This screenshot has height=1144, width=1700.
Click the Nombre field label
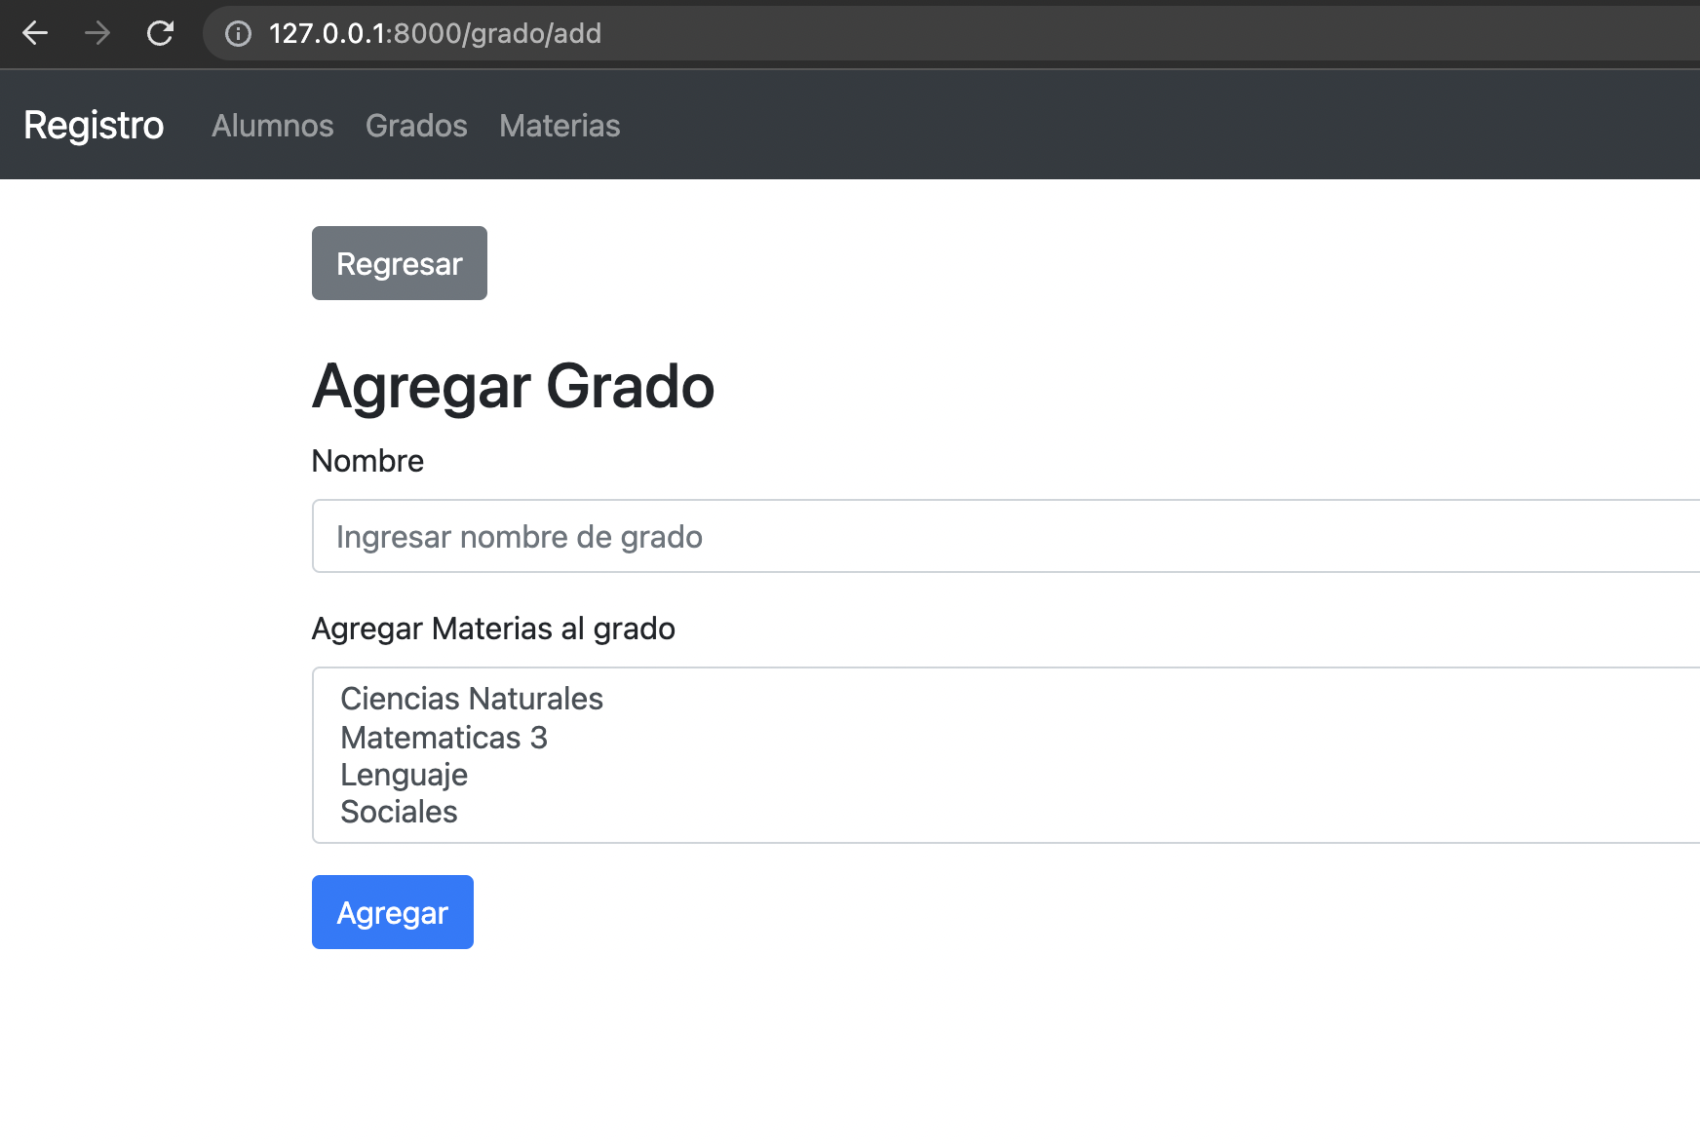[367, 461]
